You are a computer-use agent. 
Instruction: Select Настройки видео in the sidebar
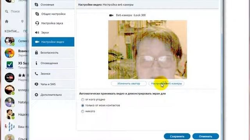click(53, 42)
